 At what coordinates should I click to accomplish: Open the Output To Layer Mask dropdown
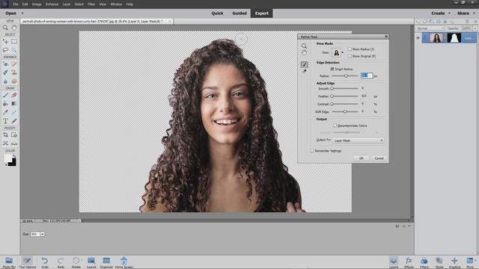(358, 140)
